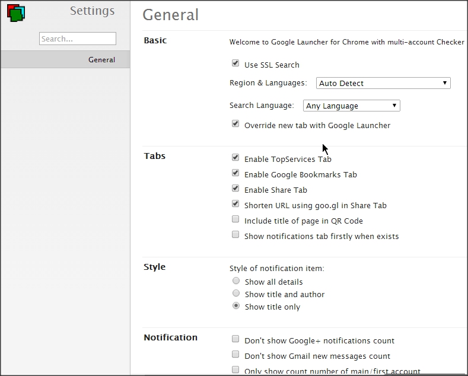Disable the Enable TopServices Tab checkbox
Screen dimensions: 468x376
coord(235,158)
